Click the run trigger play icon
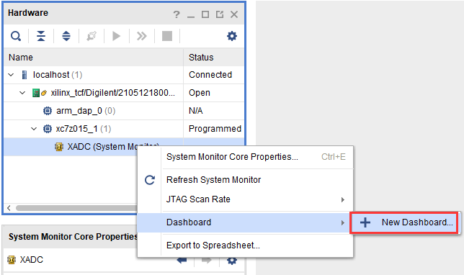 point(116,36)
